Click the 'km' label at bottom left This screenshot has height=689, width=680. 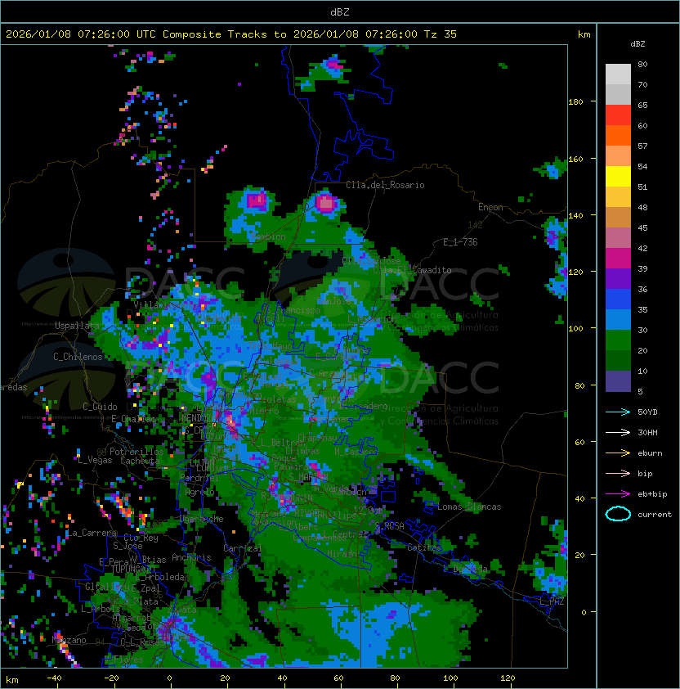12,680
